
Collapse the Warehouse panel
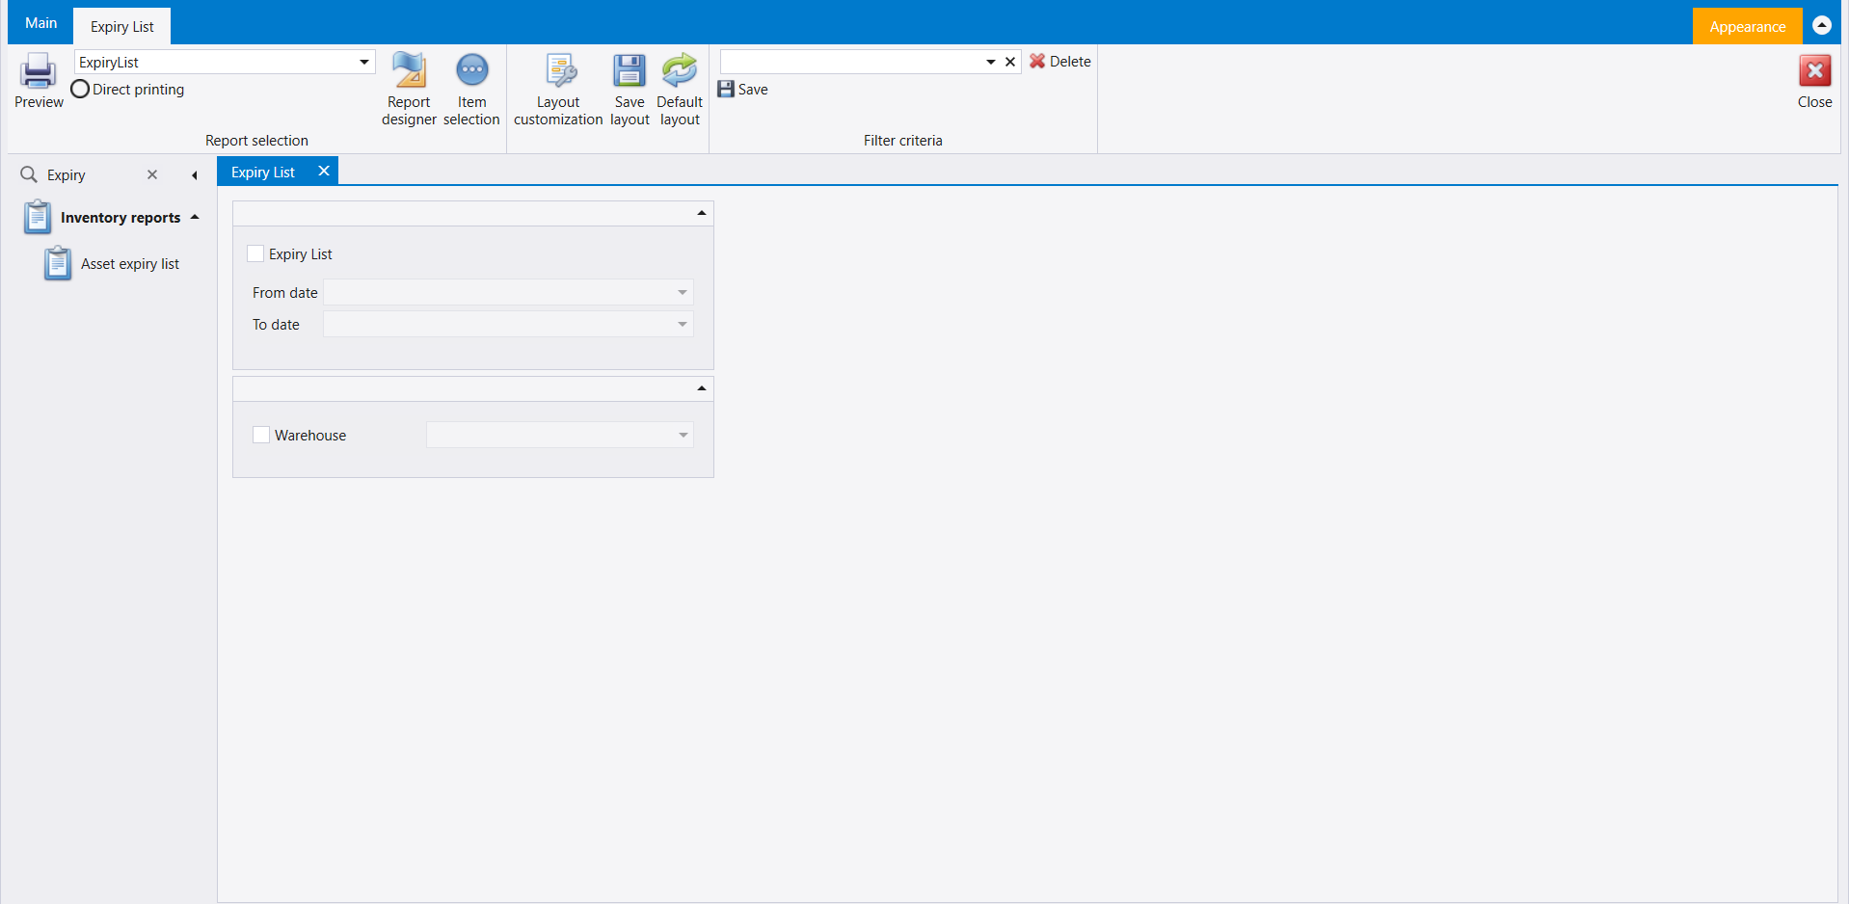point(702,388)
